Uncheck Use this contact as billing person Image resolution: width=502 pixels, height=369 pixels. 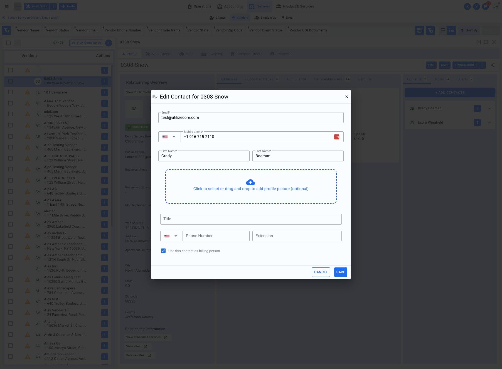163,251
